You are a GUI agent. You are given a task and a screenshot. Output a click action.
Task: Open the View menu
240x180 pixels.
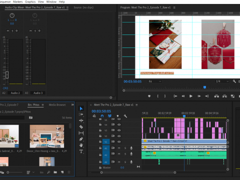click(41, 2)
